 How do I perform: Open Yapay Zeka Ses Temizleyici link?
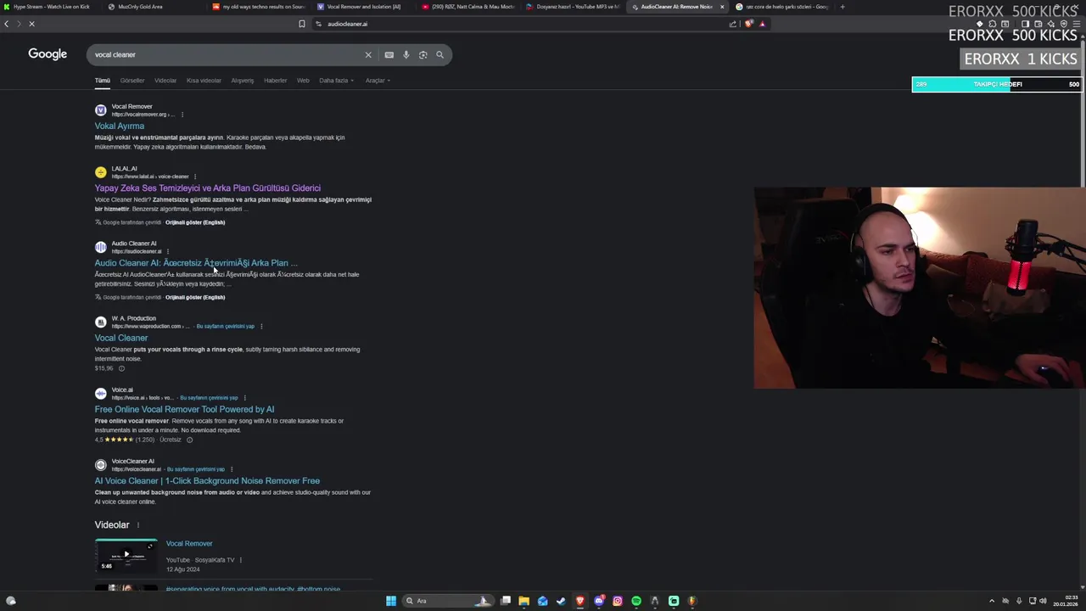click(208, 188)
